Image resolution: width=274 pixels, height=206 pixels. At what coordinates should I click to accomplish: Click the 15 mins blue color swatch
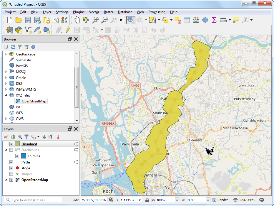click(24, 156)
